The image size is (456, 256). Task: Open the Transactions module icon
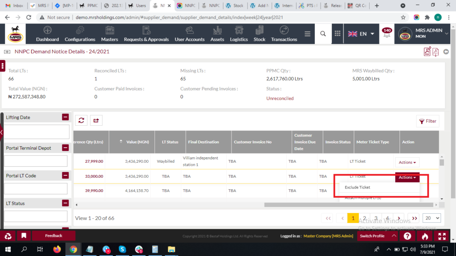[x=284, y=30]
